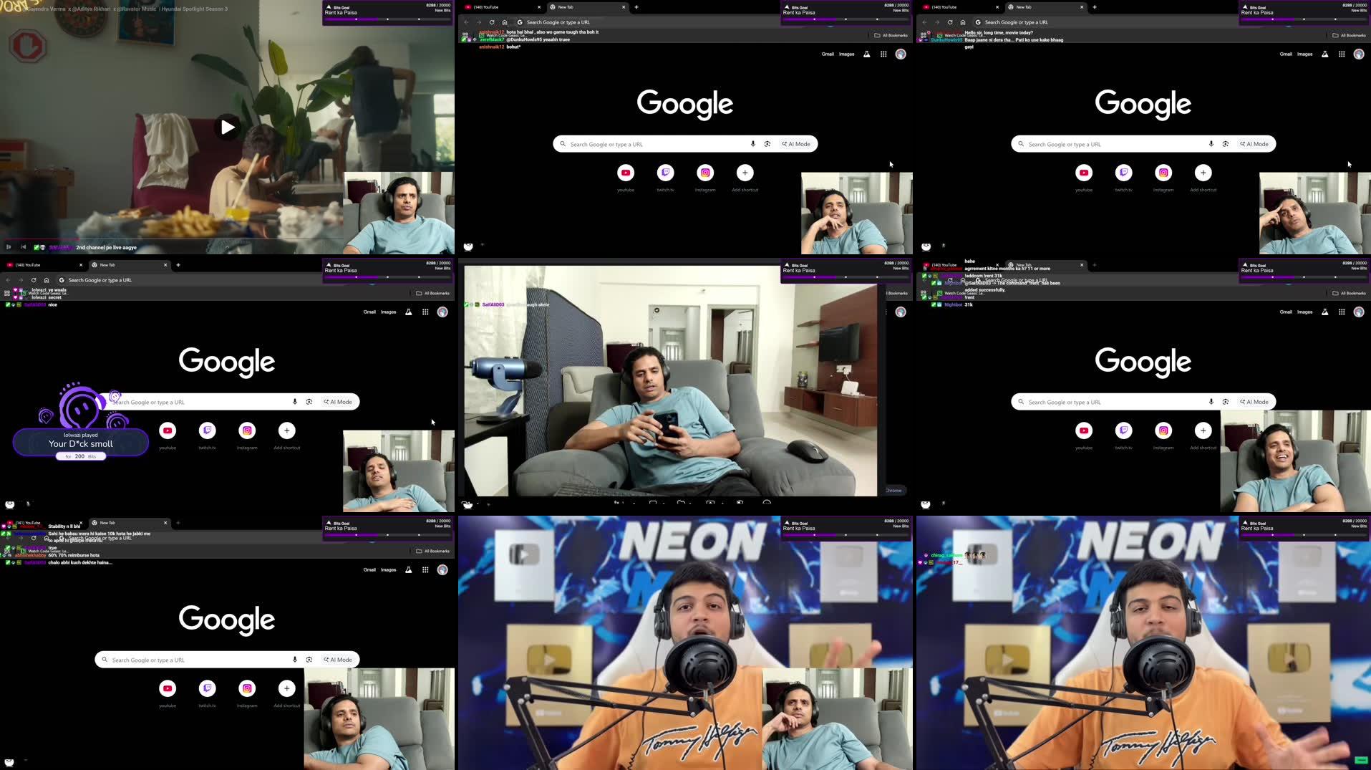Click the webcam inset over the NEON video
This screenshot has width=1371, height=770.
coord(838,719)
